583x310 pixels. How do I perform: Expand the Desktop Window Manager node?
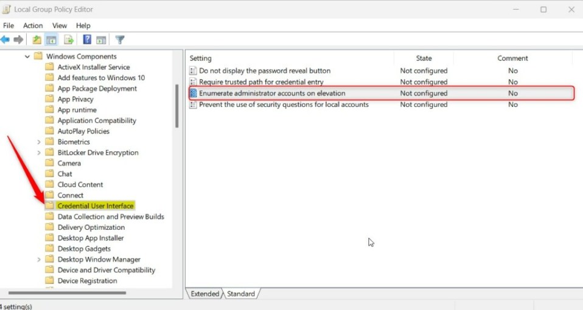click(x=39, y=260)
